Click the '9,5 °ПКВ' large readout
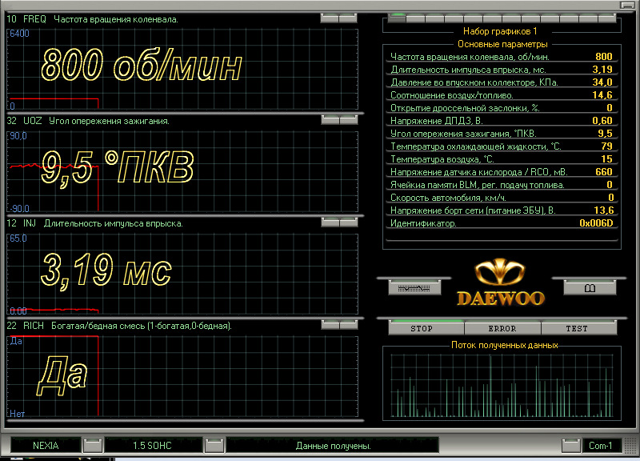The width and height of the screenshot is (640, 461). click(x=117, y=168)
